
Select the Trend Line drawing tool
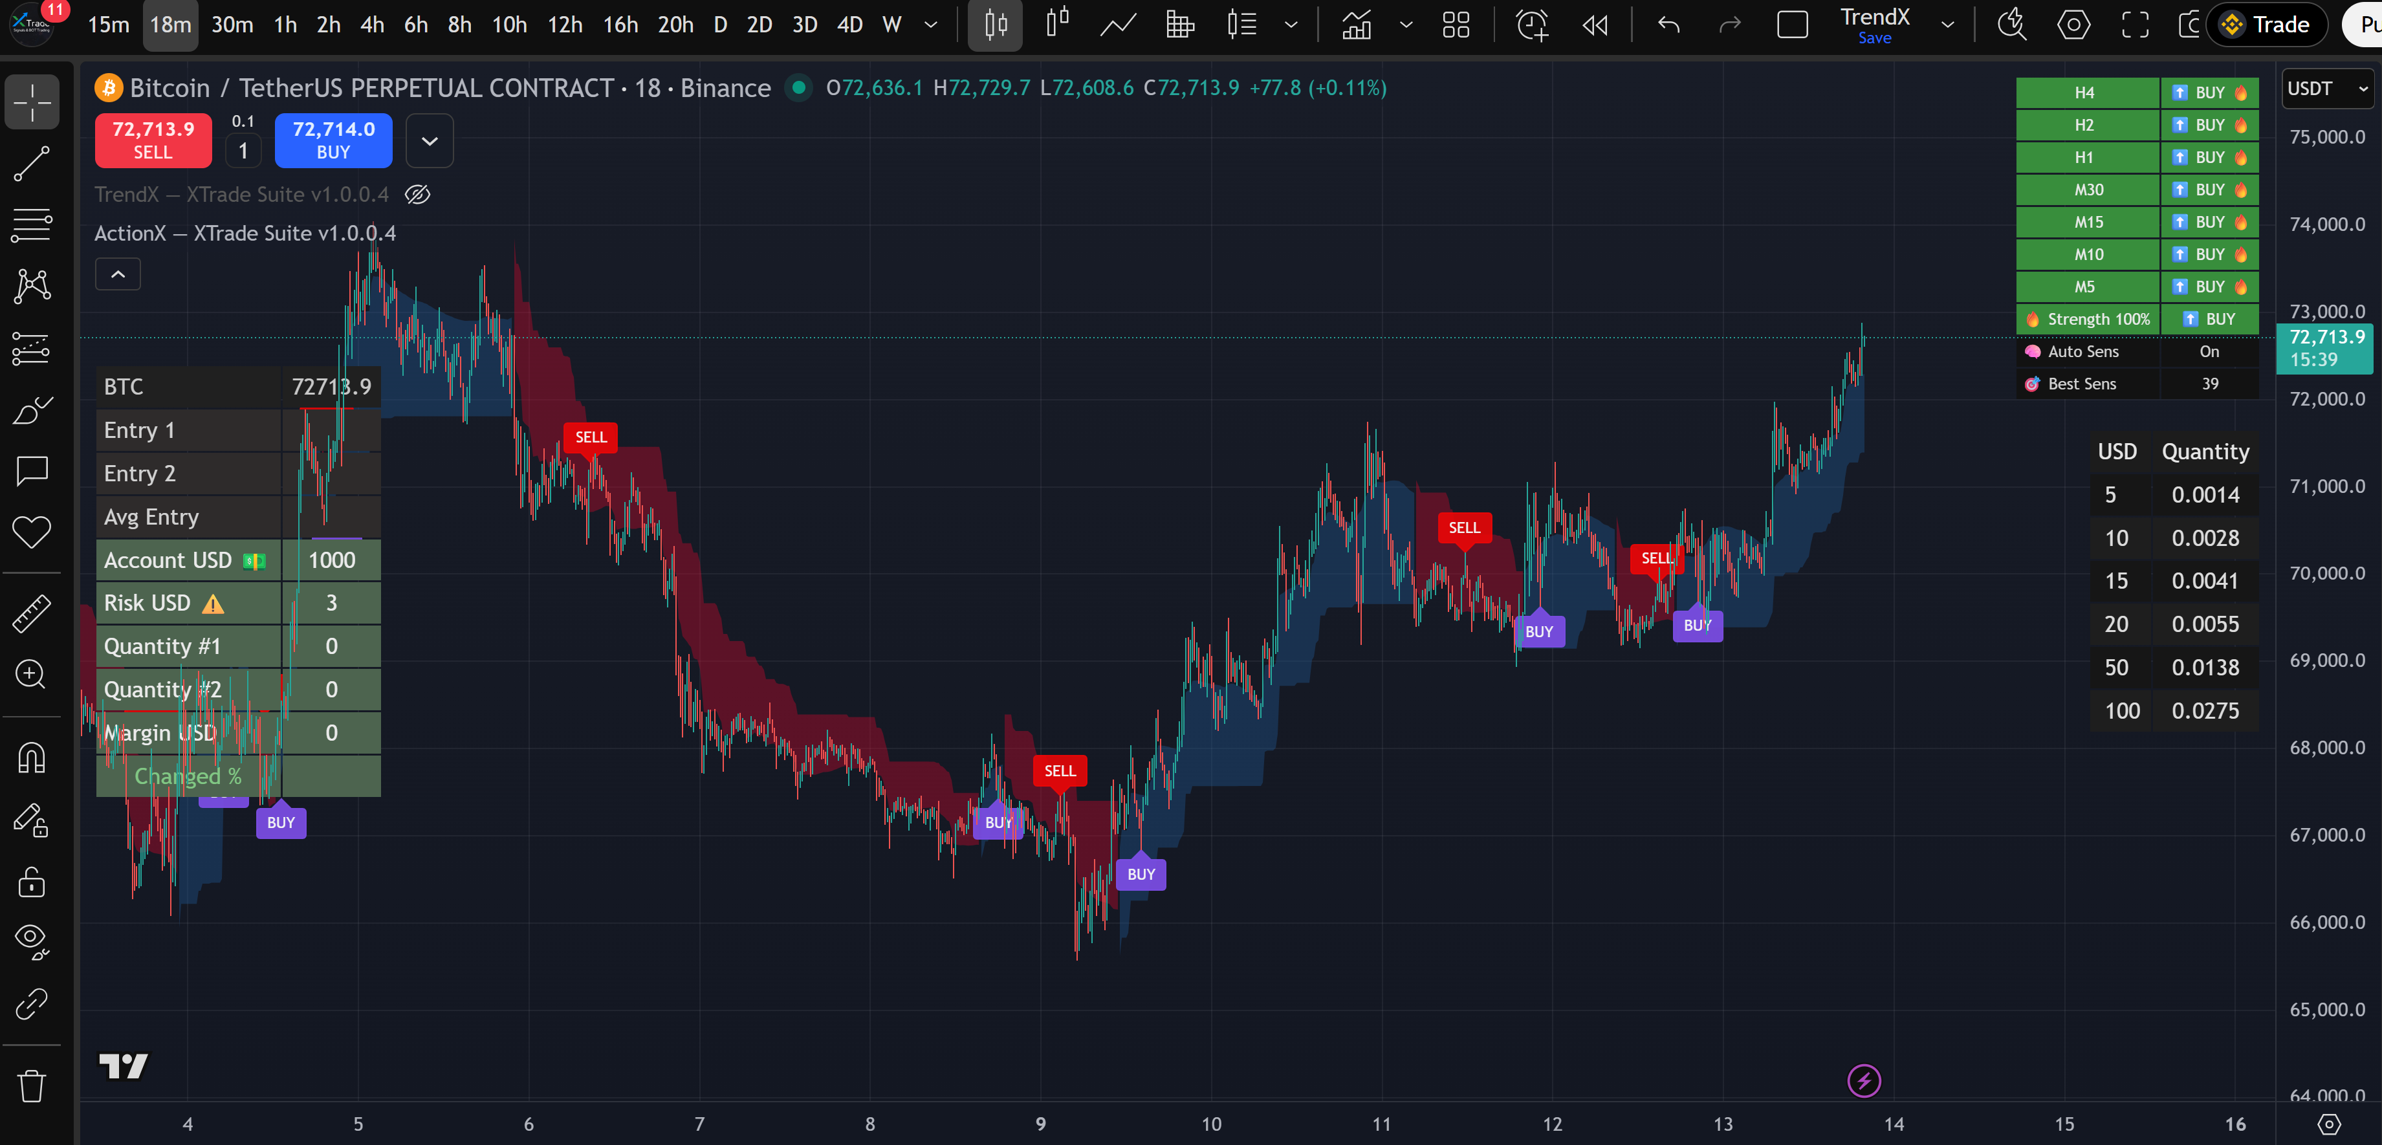click(x=32, y=164)
